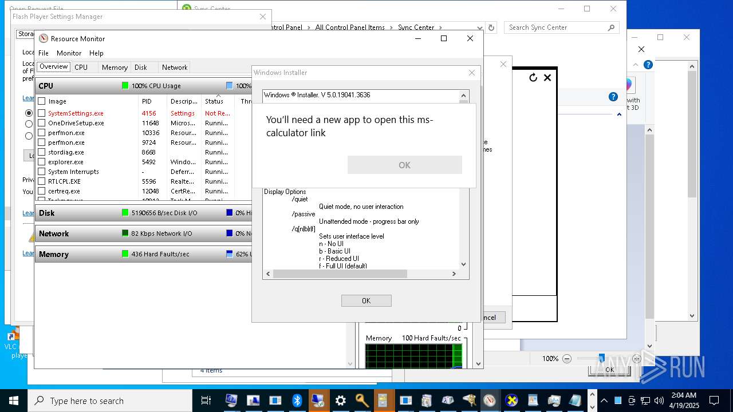
Task: Click the taskbar search box
Action: (x=110, y=401)
